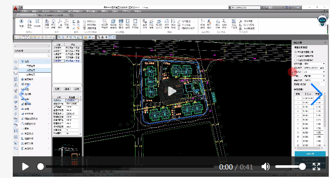Screen dimensions: 330x178
Task: Expand the 施工人员 tree category
Action: point(48,144)
